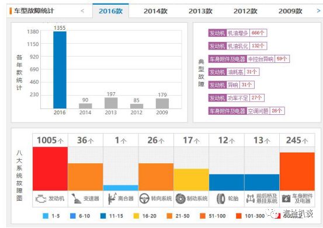
Task: Click the brake disc (制动系统) icon
Action: pos(180,199)
